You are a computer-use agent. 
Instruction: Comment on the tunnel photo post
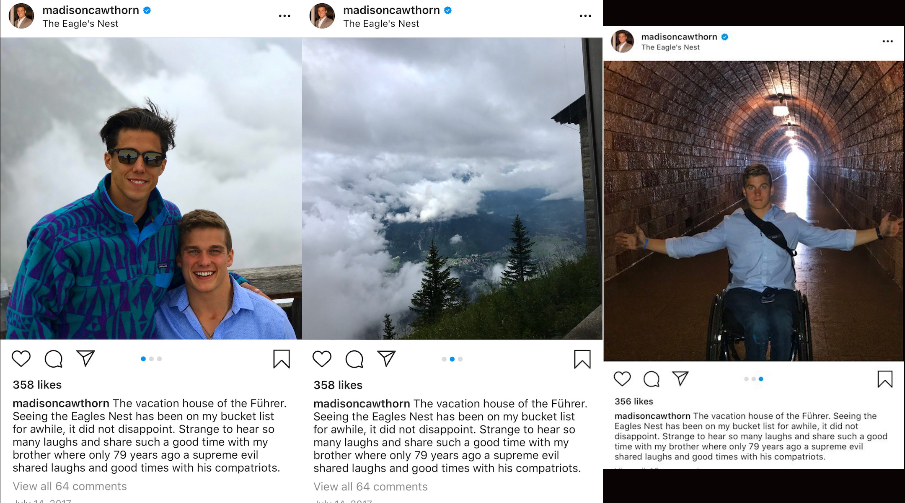tap(652, 379)
